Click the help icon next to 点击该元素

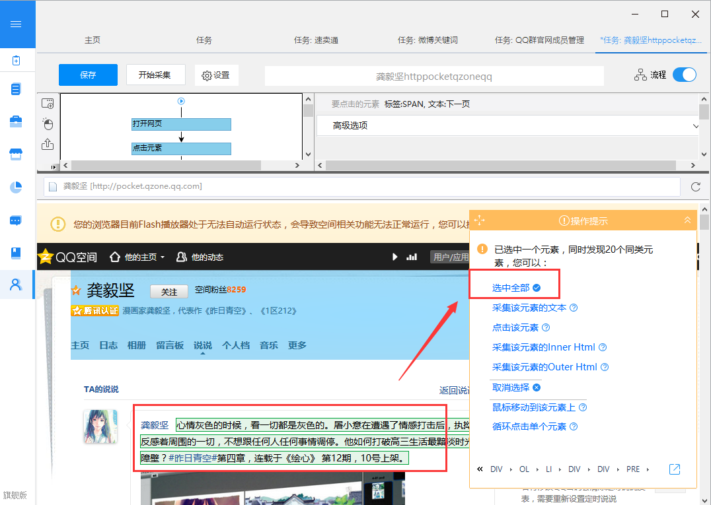[x=546, y=327]
